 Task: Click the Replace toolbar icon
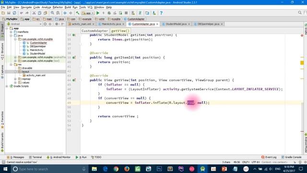click(58, 13)
